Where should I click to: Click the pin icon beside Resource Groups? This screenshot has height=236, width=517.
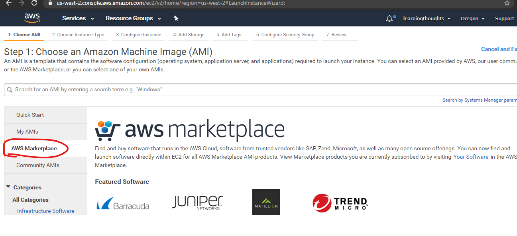(176, 18)
